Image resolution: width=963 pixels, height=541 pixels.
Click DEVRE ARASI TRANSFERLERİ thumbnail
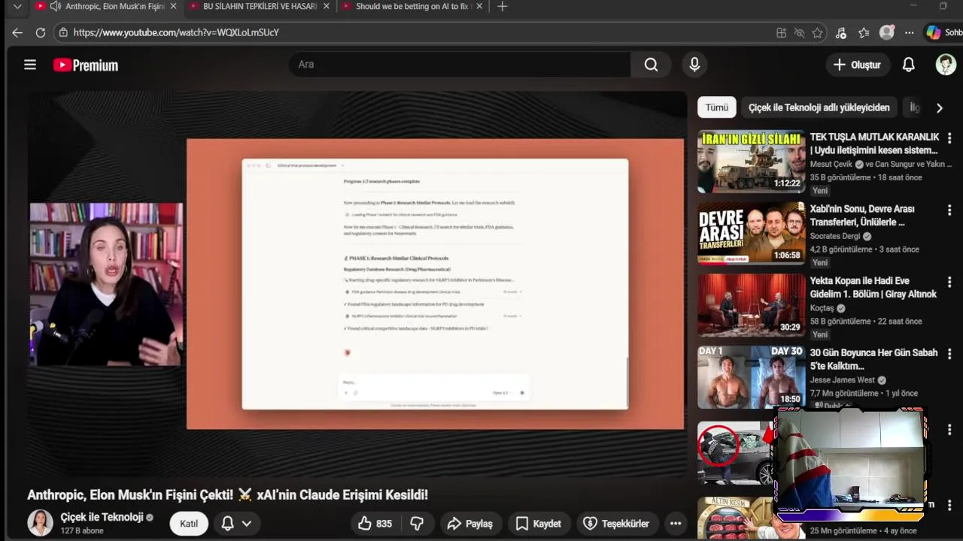[x=751, y=233]
